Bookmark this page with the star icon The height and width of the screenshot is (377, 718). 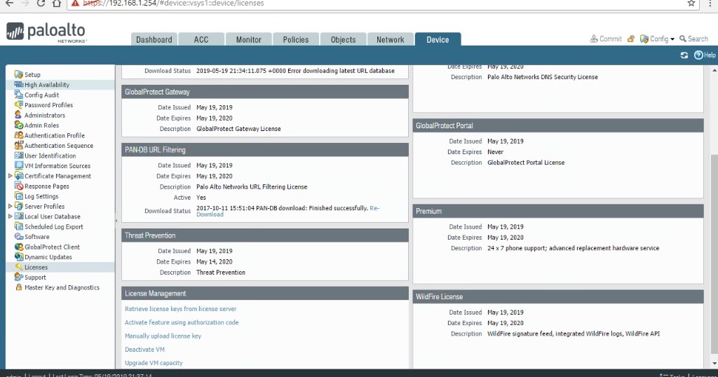pyautogui.click(x=691, y=4)
